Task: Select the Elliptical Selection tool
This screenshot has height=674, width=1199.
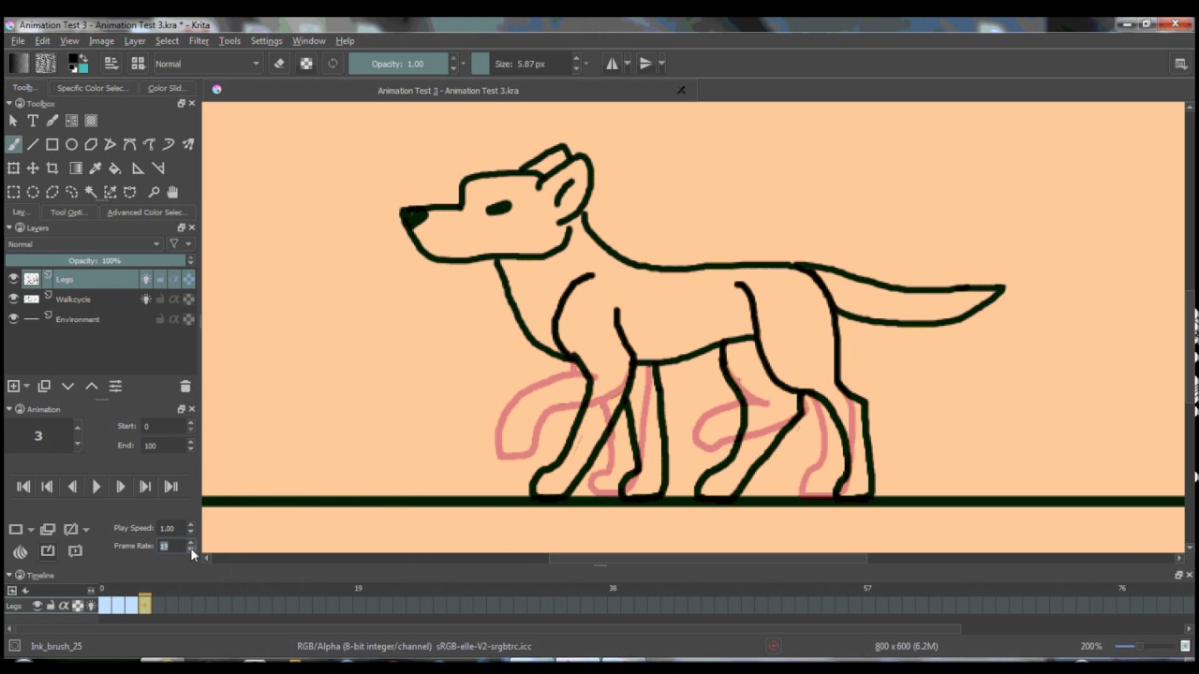Action: (x=33, y=192)
